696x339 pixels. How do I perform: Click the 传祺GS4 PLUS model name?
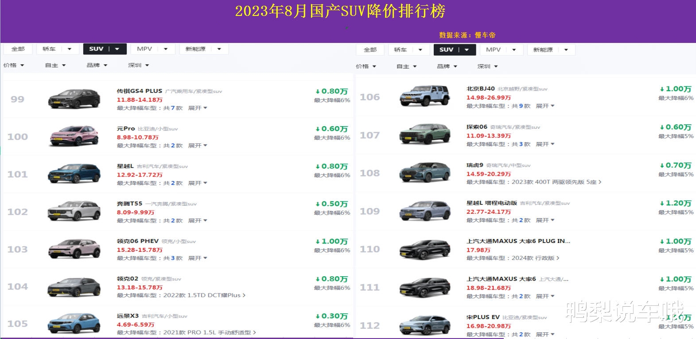(140, 91)
